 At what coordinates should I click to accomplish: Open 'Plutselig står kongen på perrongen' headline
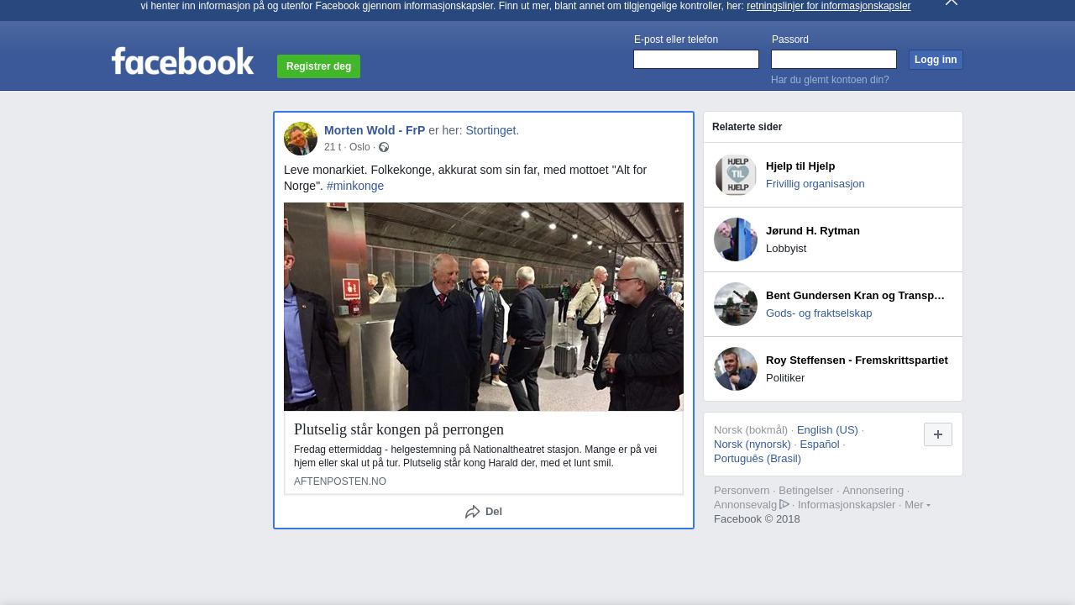(399, 429)
